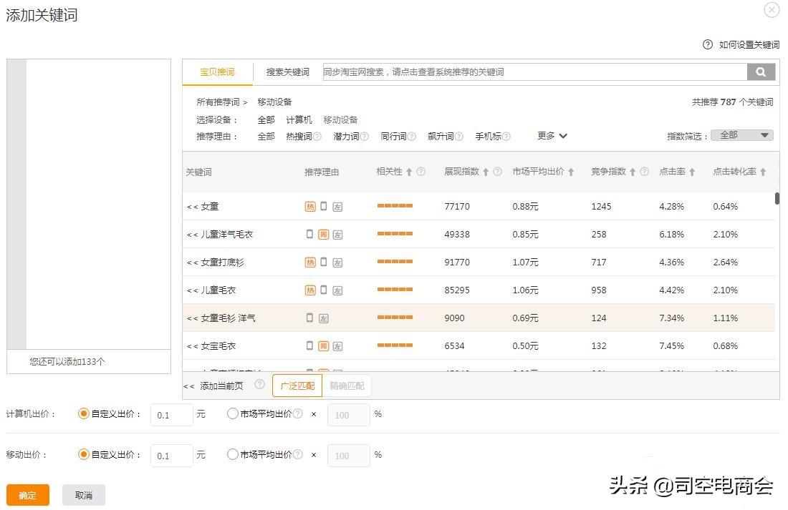This screenshot has height=510, width=788.
Task: Focus 计算机出价 custom bid field
Action: 172,415
